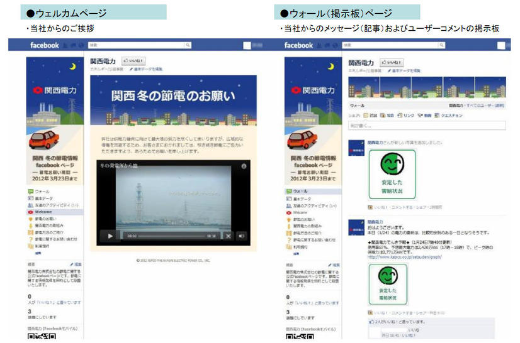Viewport: 520px width, 343px height.
Task: Choose the 近況 share option
Action: [370, 116]
